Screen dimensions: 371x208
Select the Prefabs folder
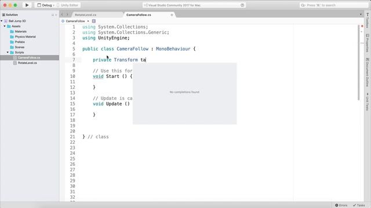(20, 42)
